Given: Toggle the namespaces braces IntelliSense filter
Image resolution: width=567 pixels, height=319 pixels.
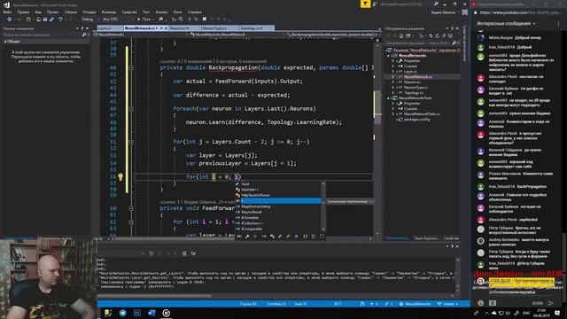Looking at the screenshot, I should click(305, 237).
